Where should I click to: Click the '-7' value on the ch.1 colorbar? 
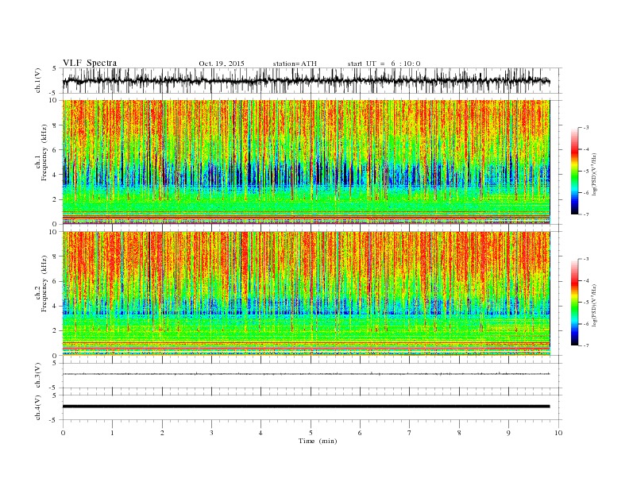pyautogui.click(x=585, y=214)
